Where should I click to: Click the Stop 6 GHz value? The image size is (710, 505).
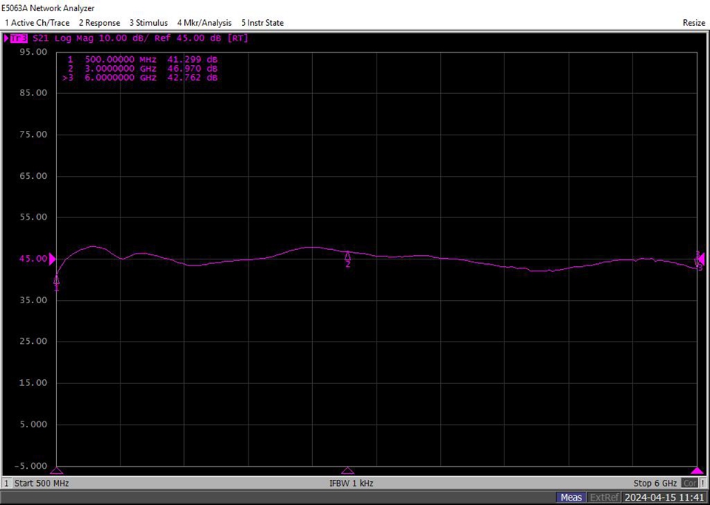pyautogui.click(x=655, y=484)
